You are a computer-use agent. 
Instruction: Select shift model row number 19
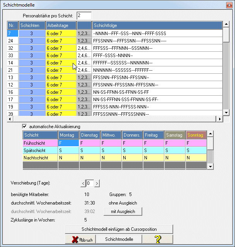115,107
